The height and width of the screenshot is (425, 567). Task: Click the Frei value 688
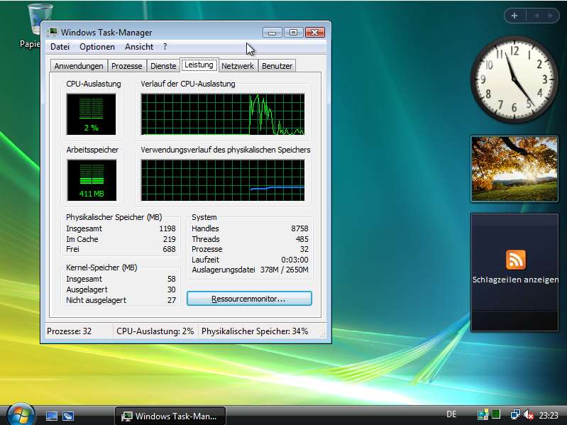coord(169,249)
